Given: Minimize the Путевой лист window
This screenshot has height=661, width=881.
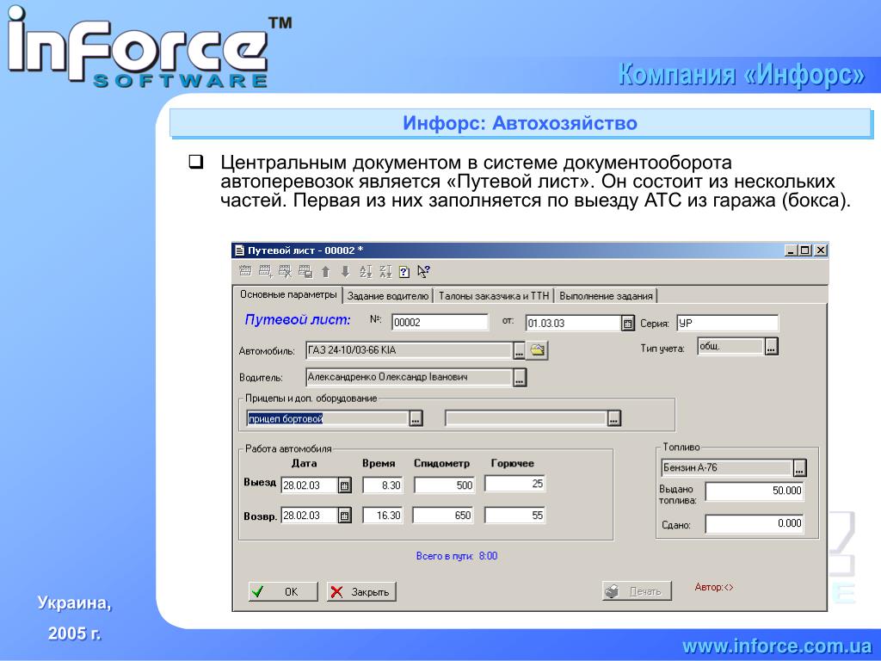Looking at the screenshot, I should coord(792,250).
